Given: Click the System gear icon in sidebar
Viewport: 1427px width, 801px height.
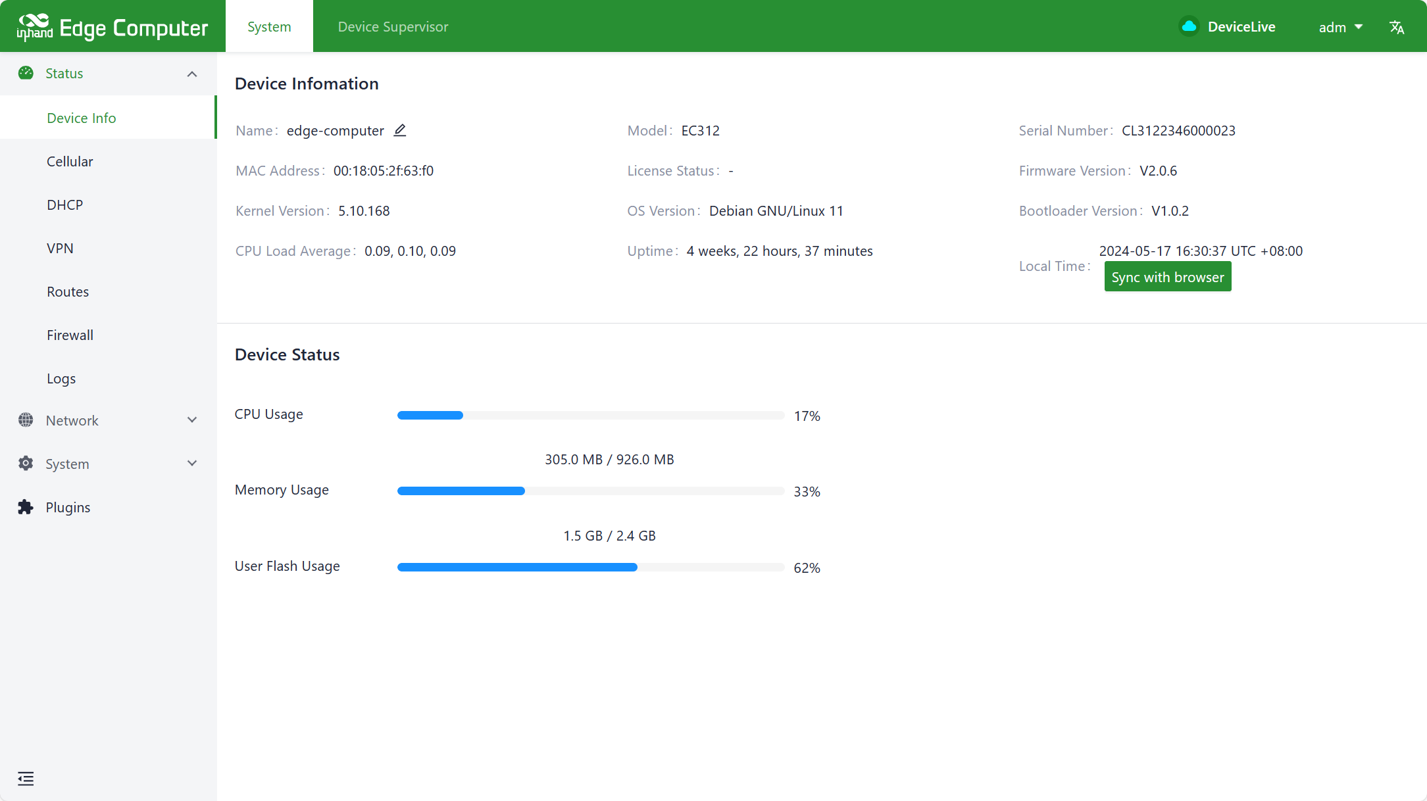Looking at the screenshot, I should 26,464.
